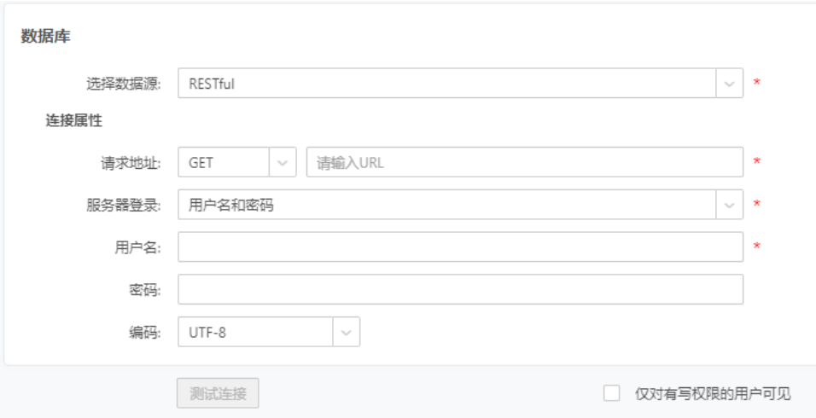Open the UTF-8 encoding dropdown
816x418 pixels.
254,333
